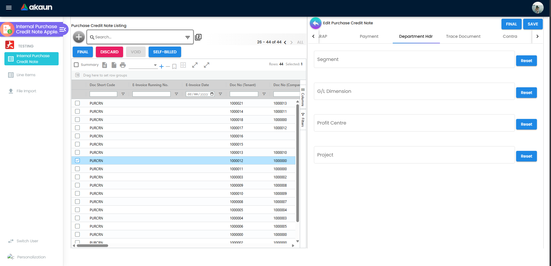The height and width of the screenshot is (266, 551).
Task: Click the multi-page listing icon beside search
Action: (198, 37)
